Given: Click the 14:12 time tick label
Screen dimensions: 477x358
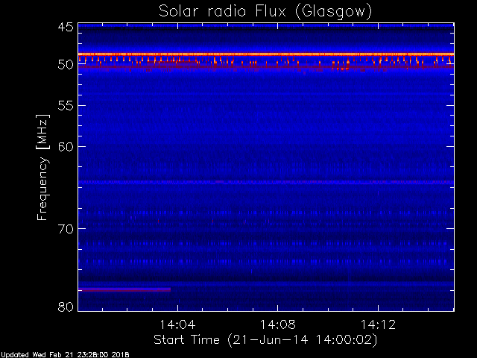Looking at the screenshot, I should click(x=378, y=324).
